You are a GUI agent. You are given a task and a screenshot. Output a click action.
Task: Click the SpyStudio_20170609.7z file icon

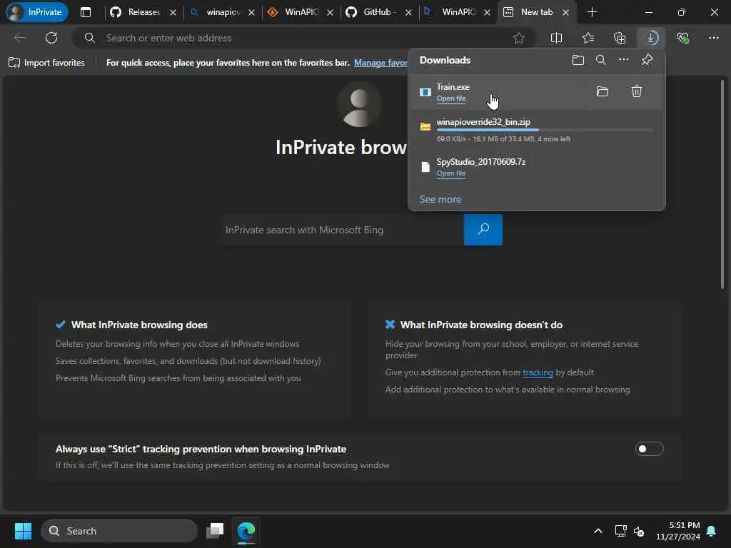(x=425, y=167)
